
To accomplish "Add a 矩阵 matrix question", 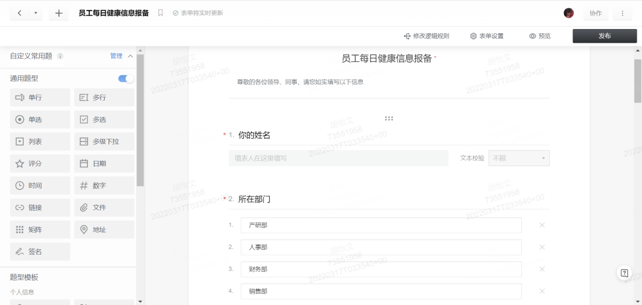I will click(40, 230).
